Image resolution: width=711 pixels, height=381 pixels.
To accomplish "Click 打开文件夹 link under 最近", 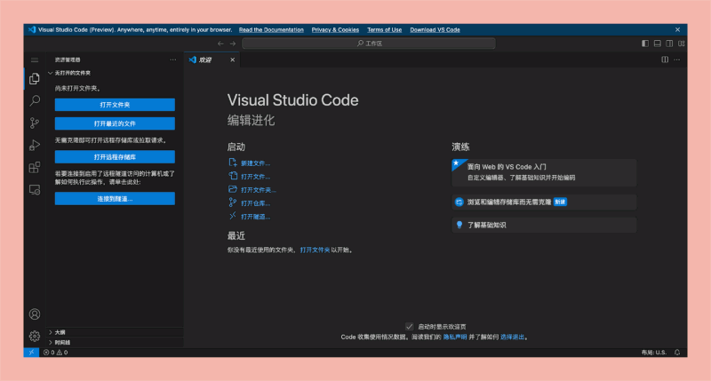I will tap(315, 250).
